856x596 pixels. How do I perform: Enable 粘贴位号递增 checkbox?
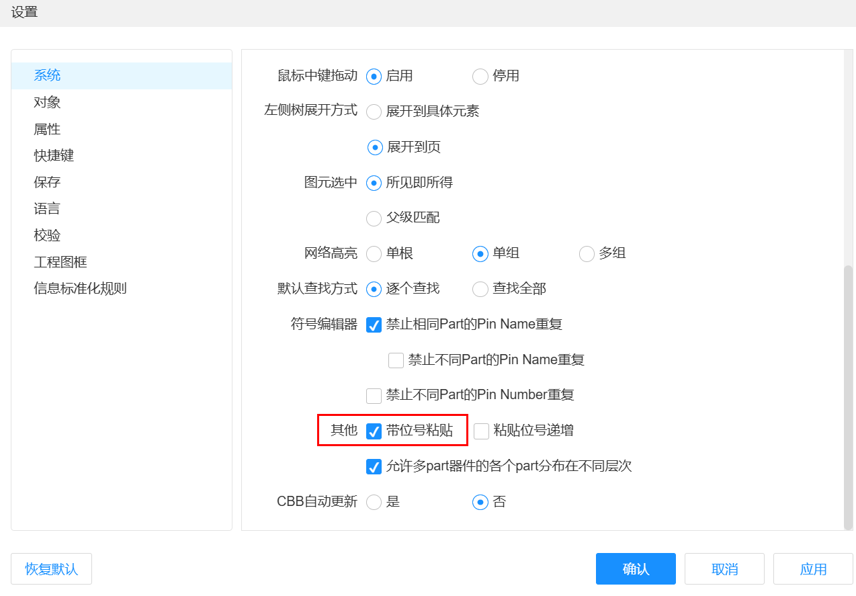[481, 431]
